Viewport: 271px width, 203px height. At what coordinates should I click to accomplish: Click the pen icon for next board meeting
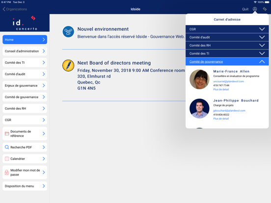click(x=68, y=65)
